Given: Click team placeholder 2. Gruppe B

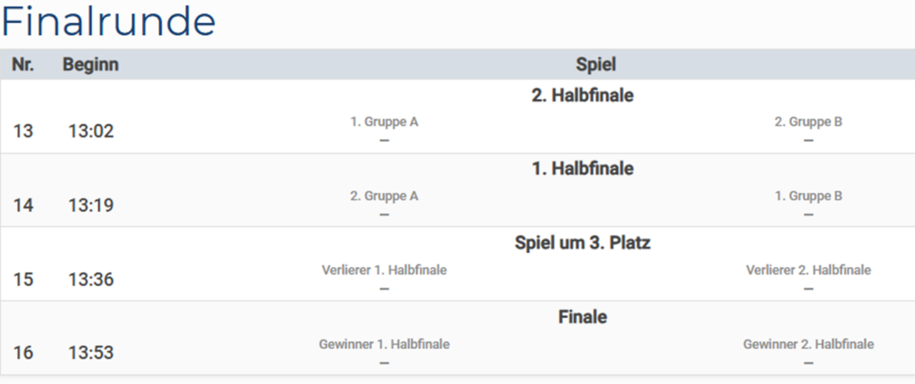Looking at the screenshot, I should tap(809, 122).
